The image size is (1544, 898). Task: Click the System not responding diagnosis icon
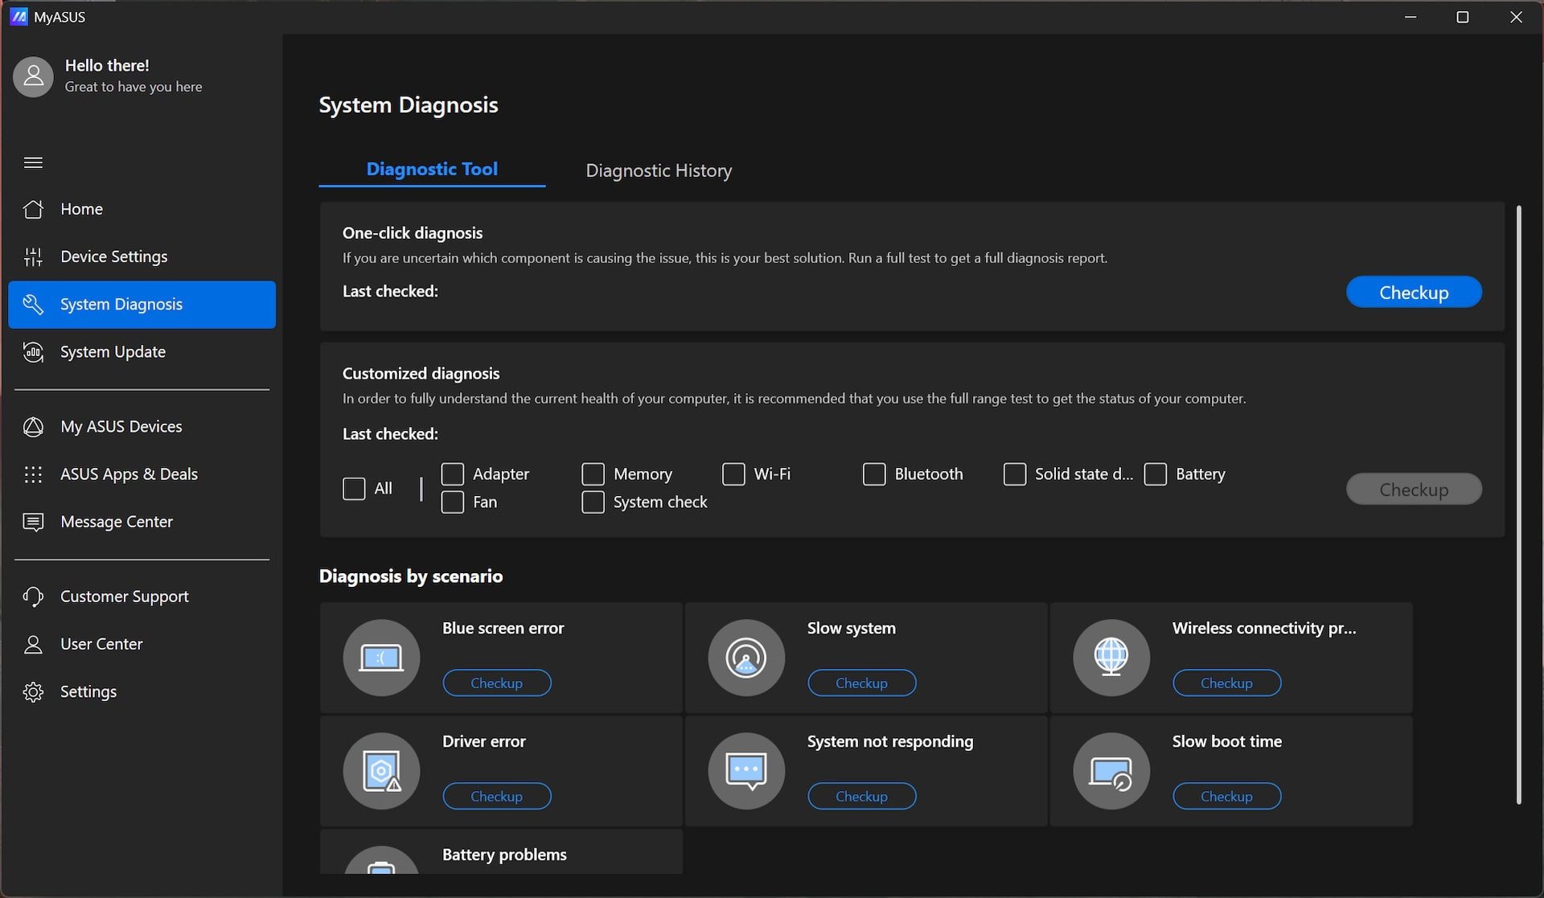tap(745, 769)
